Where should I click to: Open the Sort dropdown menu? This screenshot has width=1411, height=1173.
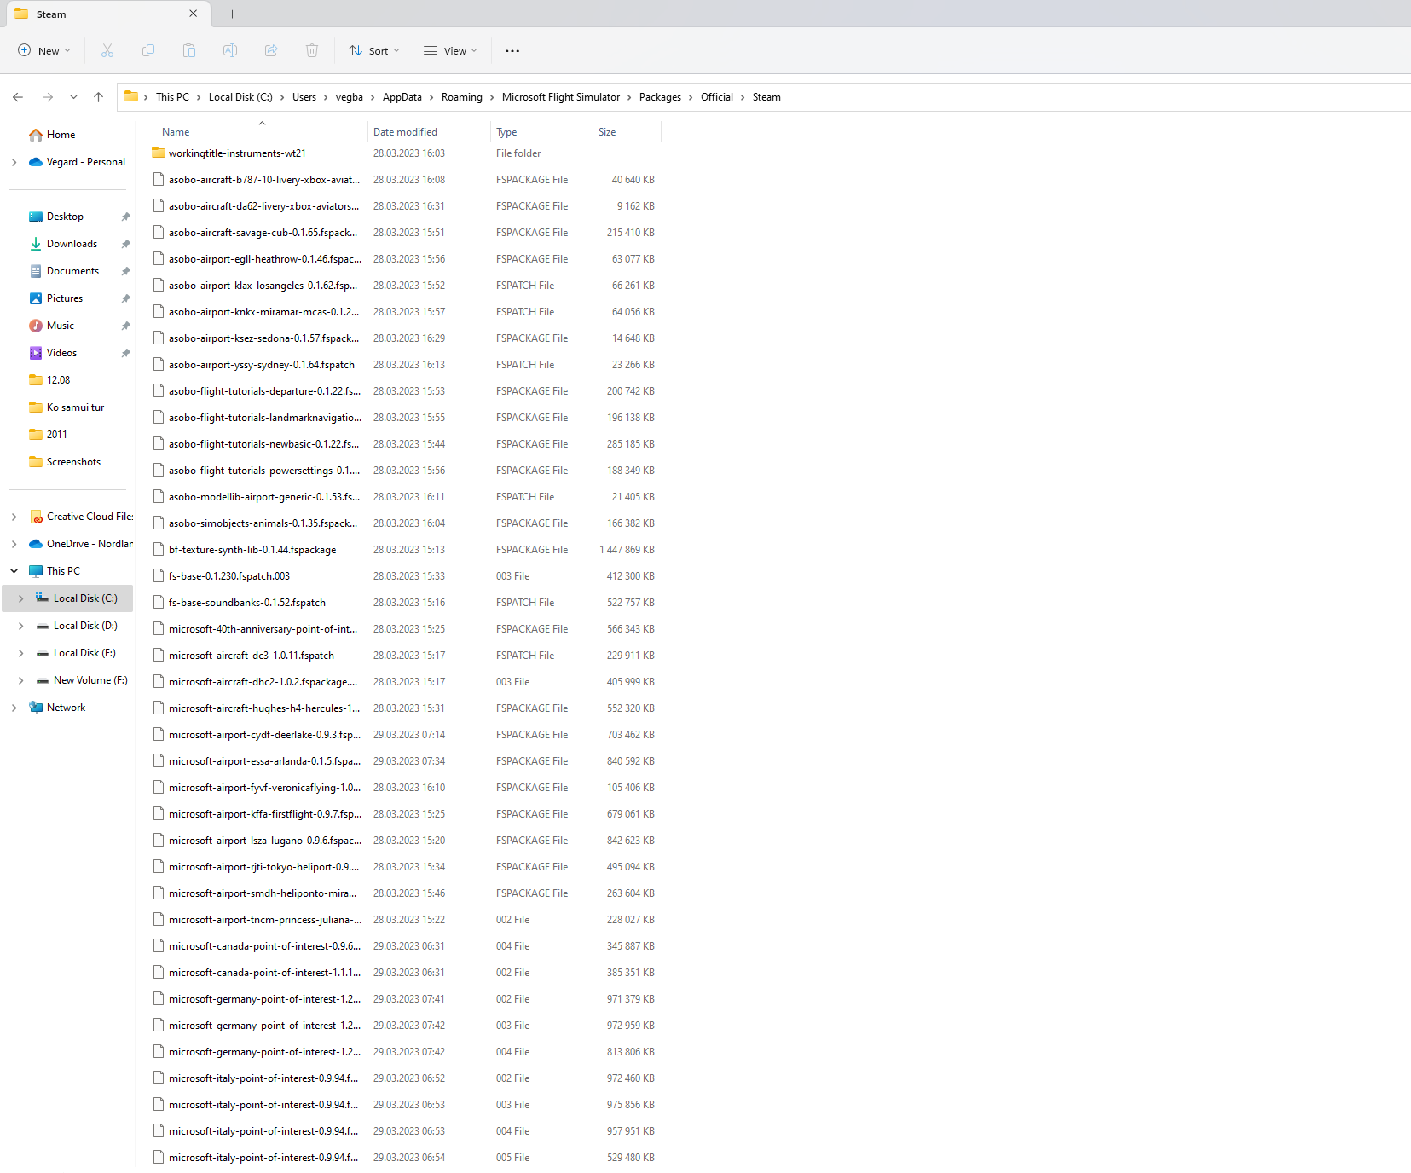373,51
